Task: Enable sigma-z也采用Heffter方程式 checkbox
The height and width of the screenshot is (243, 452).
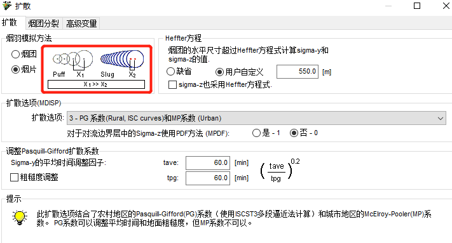Action: (172, 84)
